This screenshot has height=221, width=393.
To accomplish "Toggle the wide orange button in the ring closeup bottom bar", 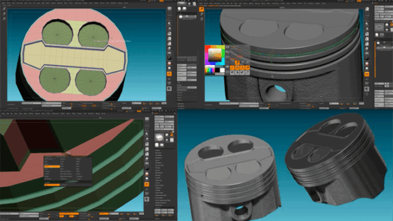I will coord(69,214).
